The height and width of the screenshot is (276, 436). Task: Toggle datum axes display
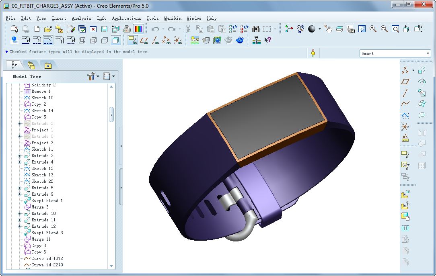pyautogui.click(x=155, y=40)
